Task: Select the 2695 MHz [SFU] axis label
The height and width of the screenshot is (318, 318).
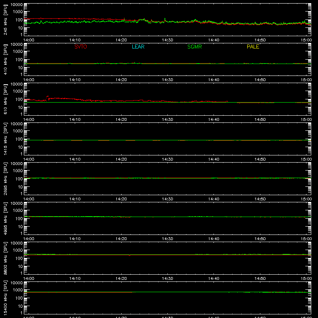Action: (x=5, y=178)
